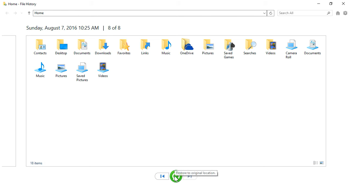Open the Searches folder
351x183 pixels.
(250, 47)
